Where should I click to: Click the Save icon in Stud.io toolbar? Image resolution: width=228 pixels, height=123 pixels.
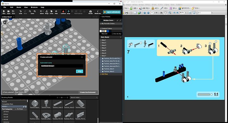(x=13, y=11)
